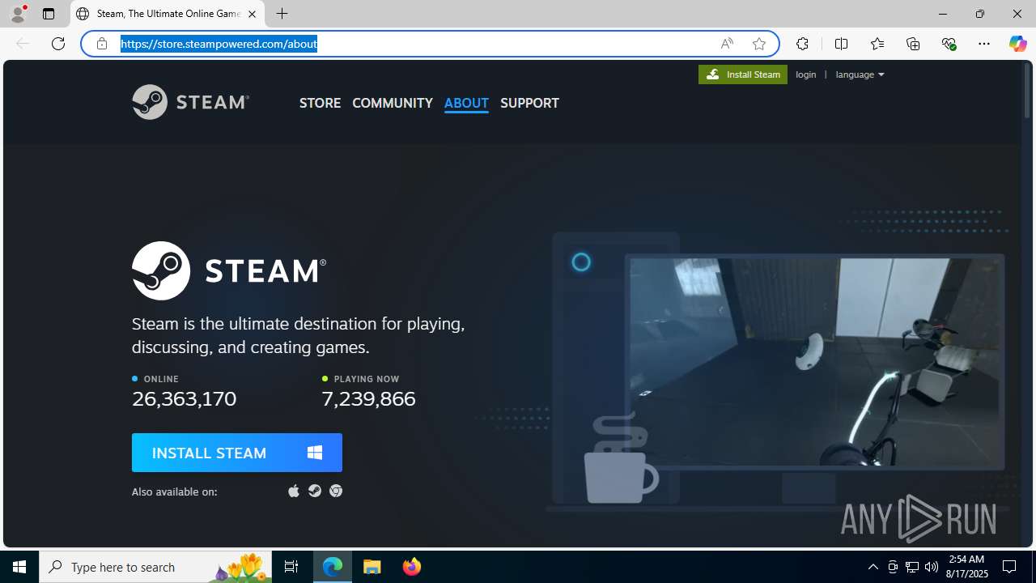1036x583 pixels.
Task: Open the Windows Start menu
Action: pos(19,567)
